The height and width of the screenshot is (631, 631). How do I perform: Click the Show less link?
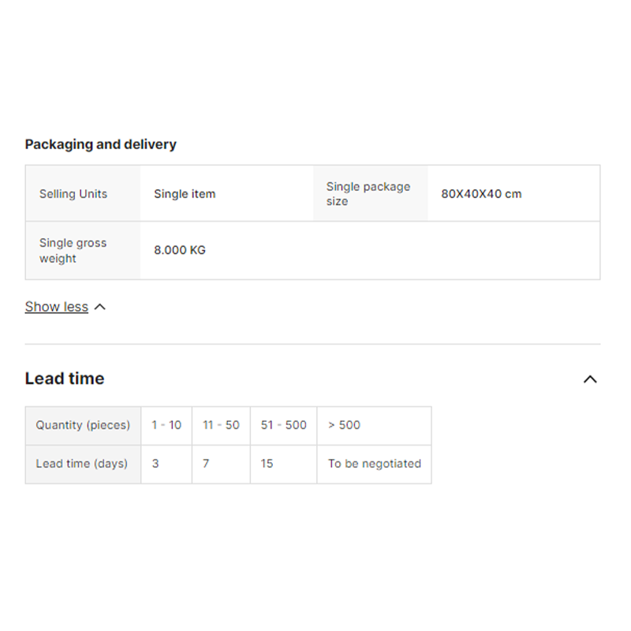pos(56,307)
